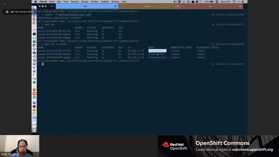
Task: Open the purple checkmark app in Dock
Action: pos(34,71)
